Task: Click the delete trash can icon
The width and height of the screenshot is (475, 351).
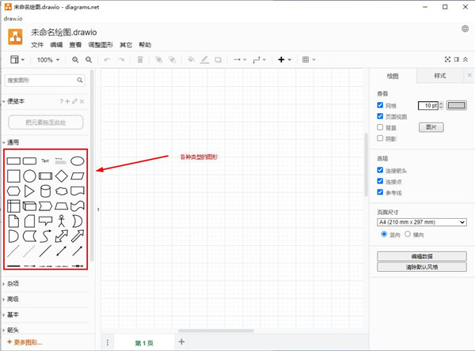Action: click(140, 59)
